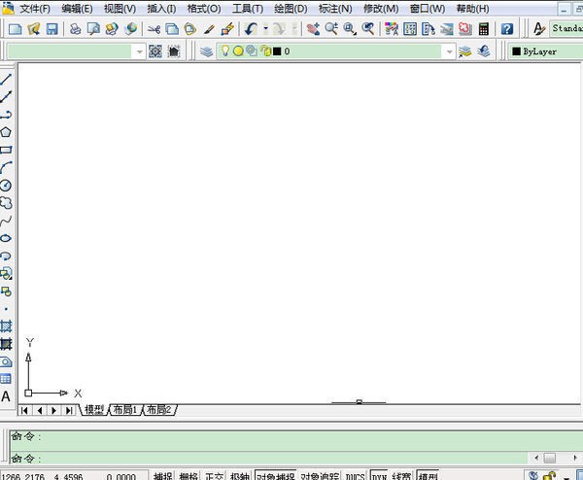Select the Rectangle draw tool
The image size is (583, 480).
click(x=6, y=150)
